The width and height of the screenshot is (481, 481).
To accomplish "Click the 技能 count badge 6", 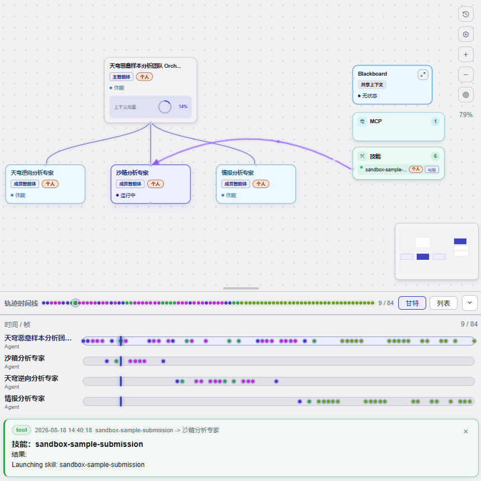I will (x=435, y=156).
